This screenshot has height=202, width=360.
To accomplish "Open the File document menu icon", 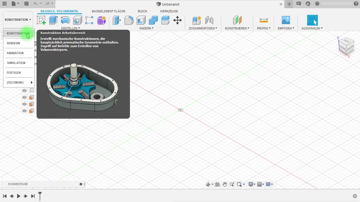I will pyautogui.click(x=13, y=4).
